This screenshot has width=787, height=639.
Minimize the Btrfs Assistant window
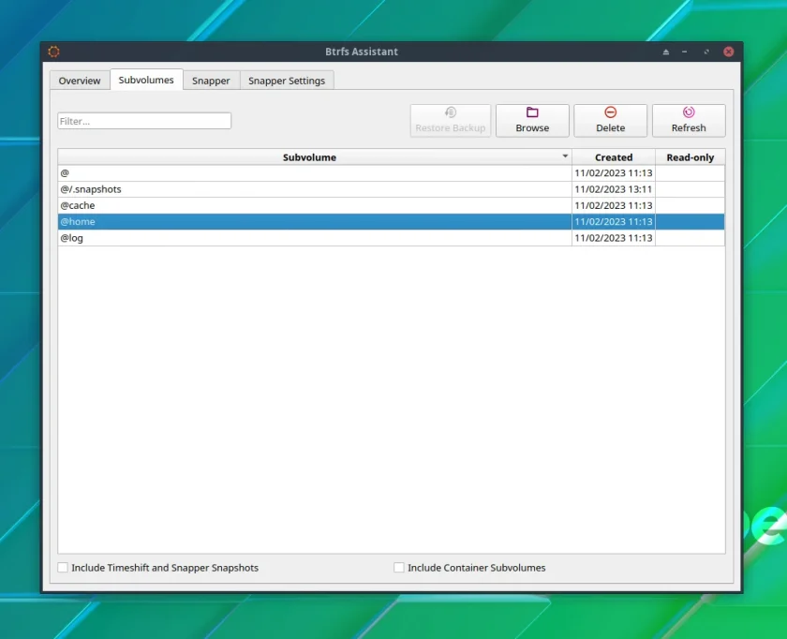coord(685,52)
